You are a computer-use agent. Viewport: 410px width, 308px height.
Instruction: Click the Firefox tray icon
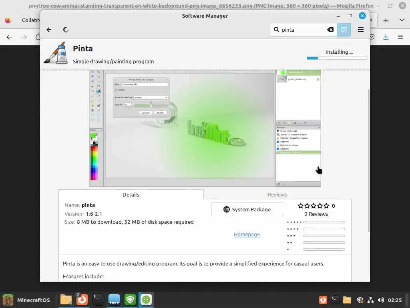click(323, 300)
